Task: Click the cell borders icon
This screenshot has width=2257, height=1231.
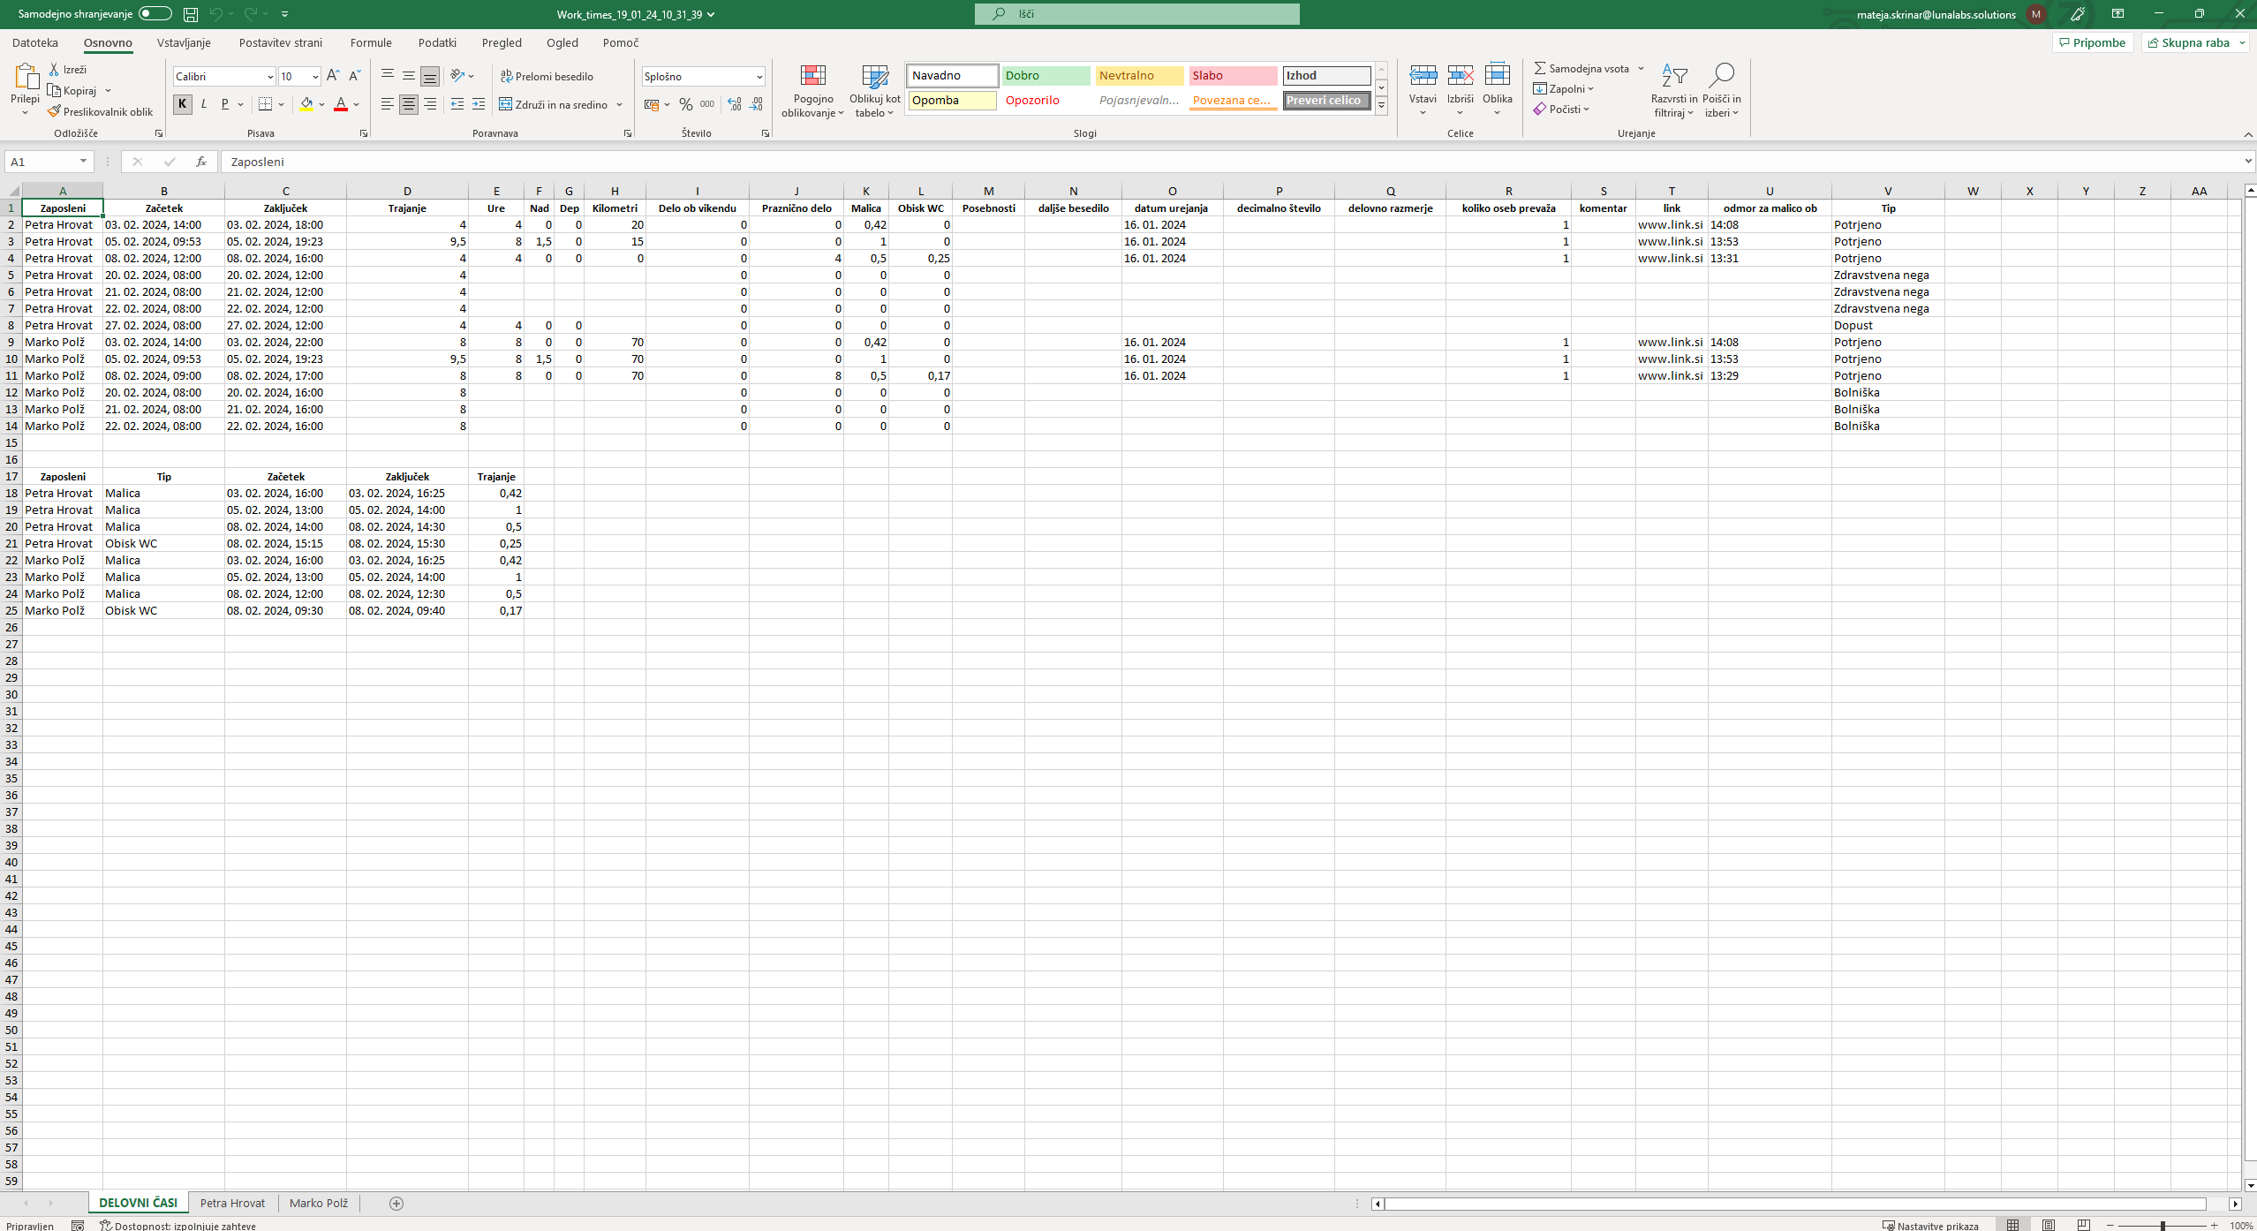Action: tap(265, 104)
